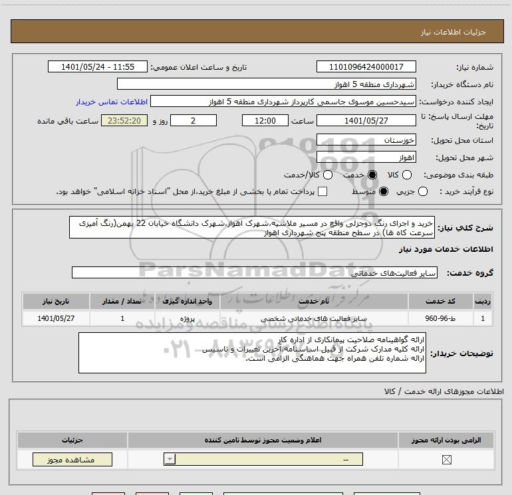Click the need date cell 1401/05/27 in table
This screenshot has width=512, height=495.
[x=56, y=318]
